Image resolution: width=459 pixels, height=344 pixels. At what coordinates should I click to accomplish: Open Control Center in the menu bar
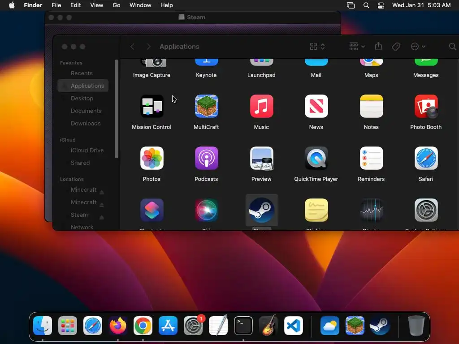[x=381, y=5]
